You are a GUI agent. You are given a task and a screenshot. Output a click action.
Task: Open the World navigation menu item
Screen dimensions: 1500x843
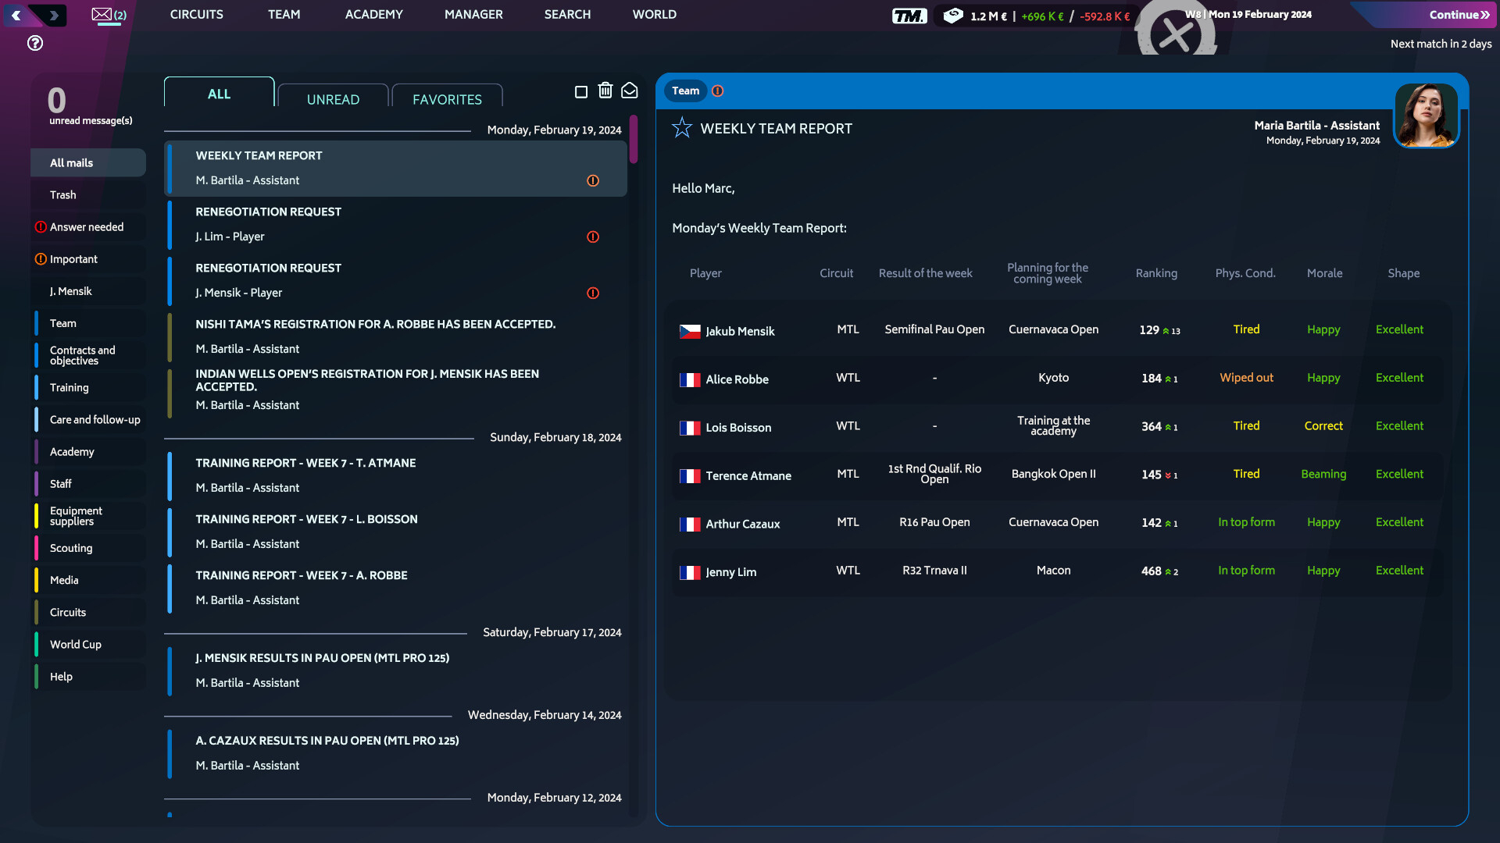point(653,14)
